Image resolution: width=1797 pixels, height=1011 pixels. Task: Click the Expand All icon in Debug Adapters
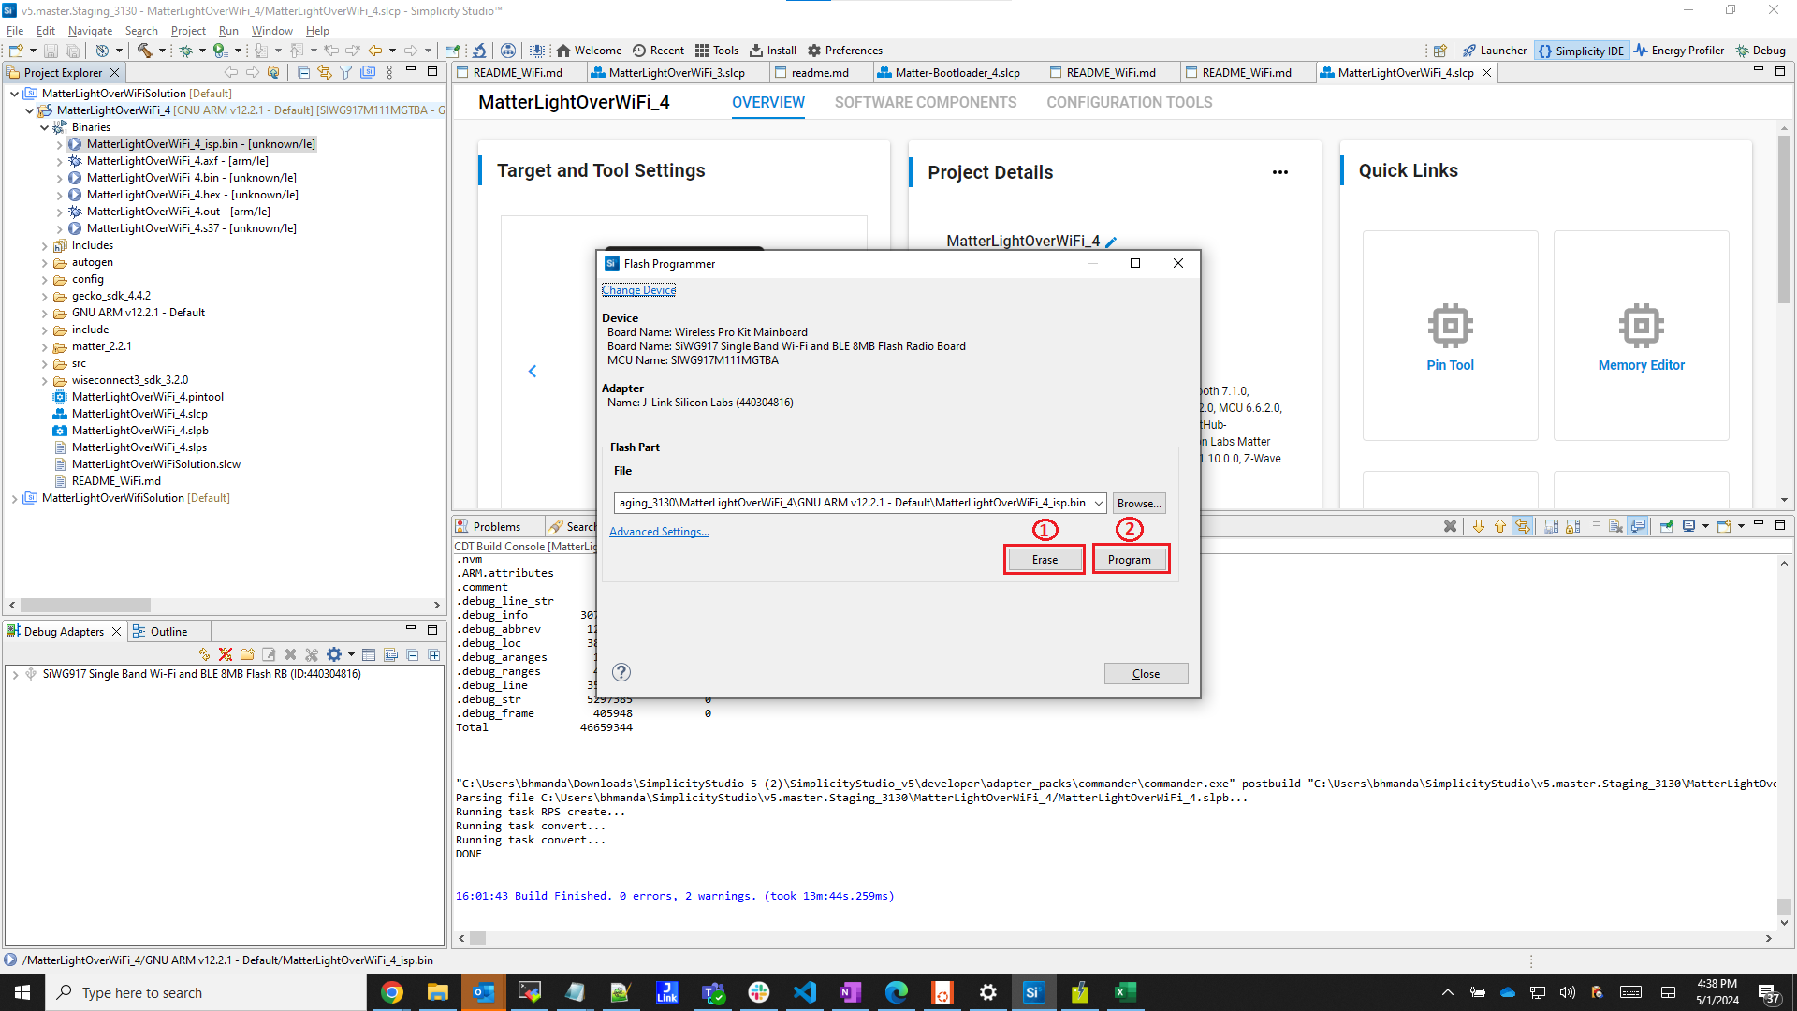[x=434, y=655]
